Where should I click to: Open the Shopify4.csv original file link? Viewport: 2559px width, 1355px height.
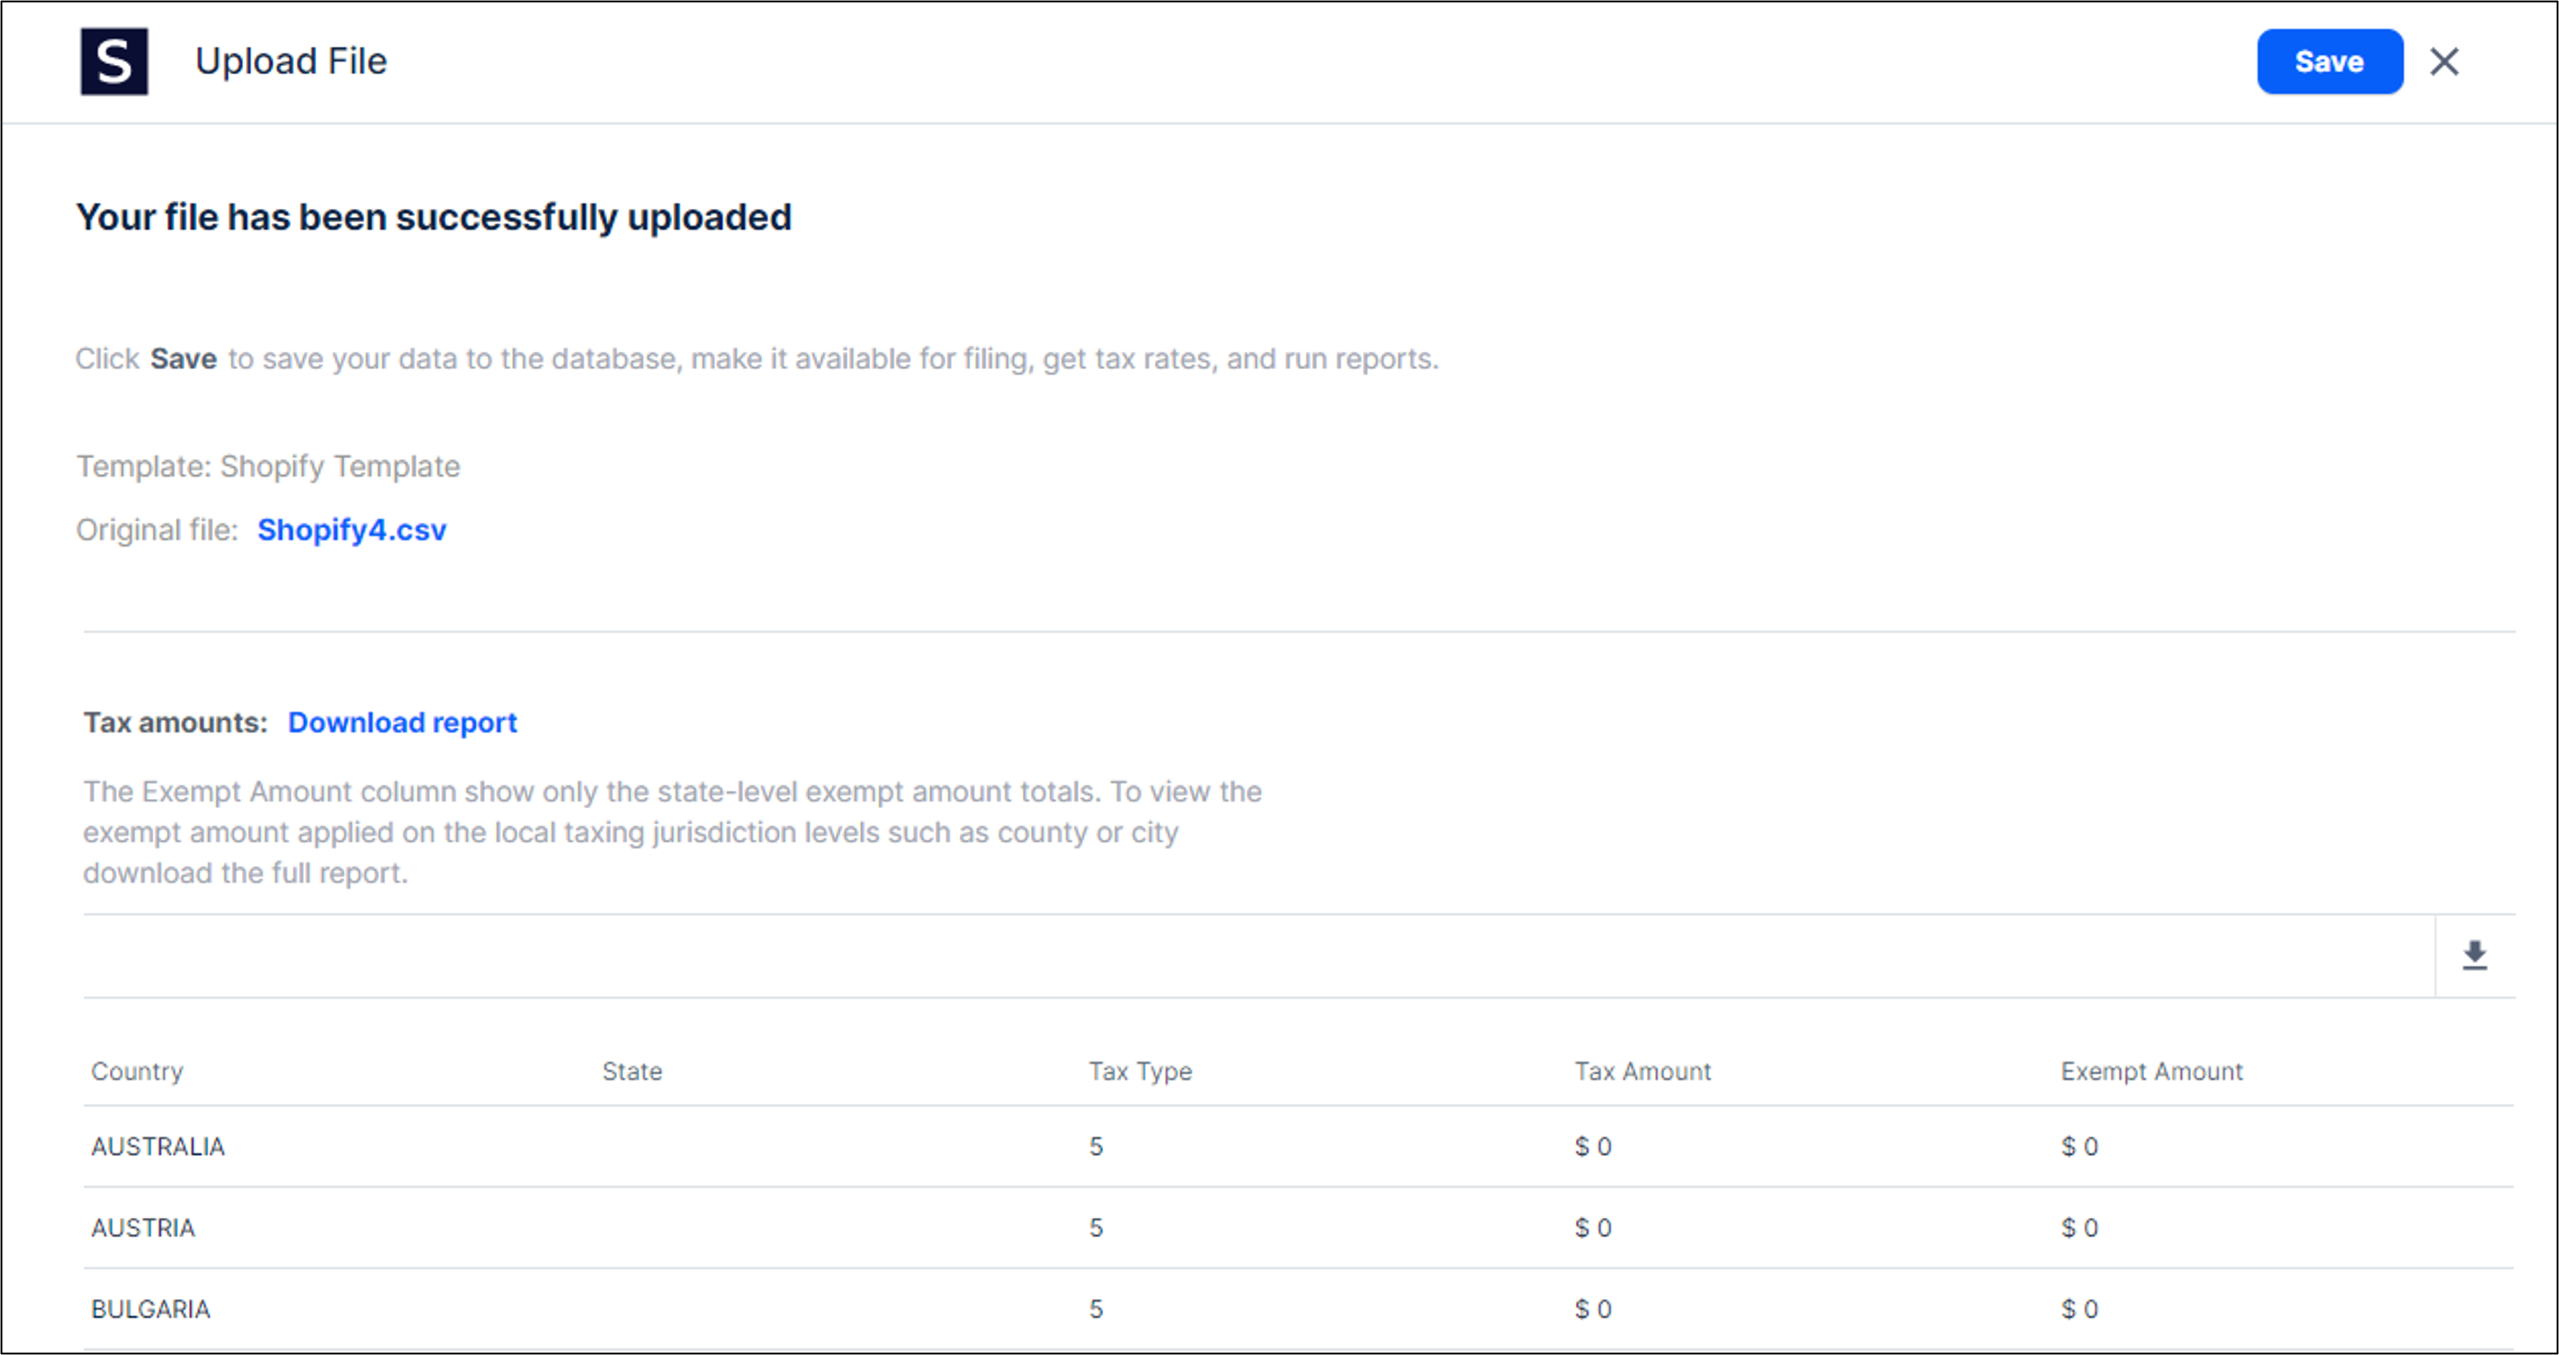tap(352, 529)
